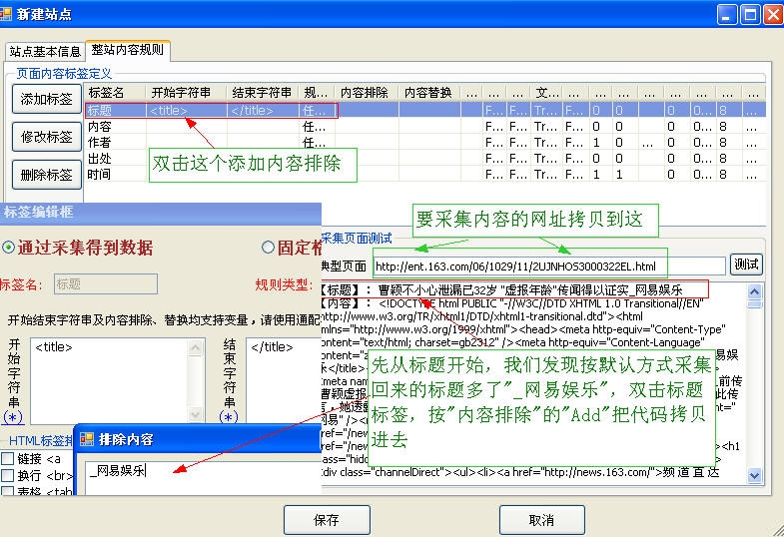Screen dimensions: 784x537
Task: Enable the 链接 <a checkbox
Action: point(8,458)
